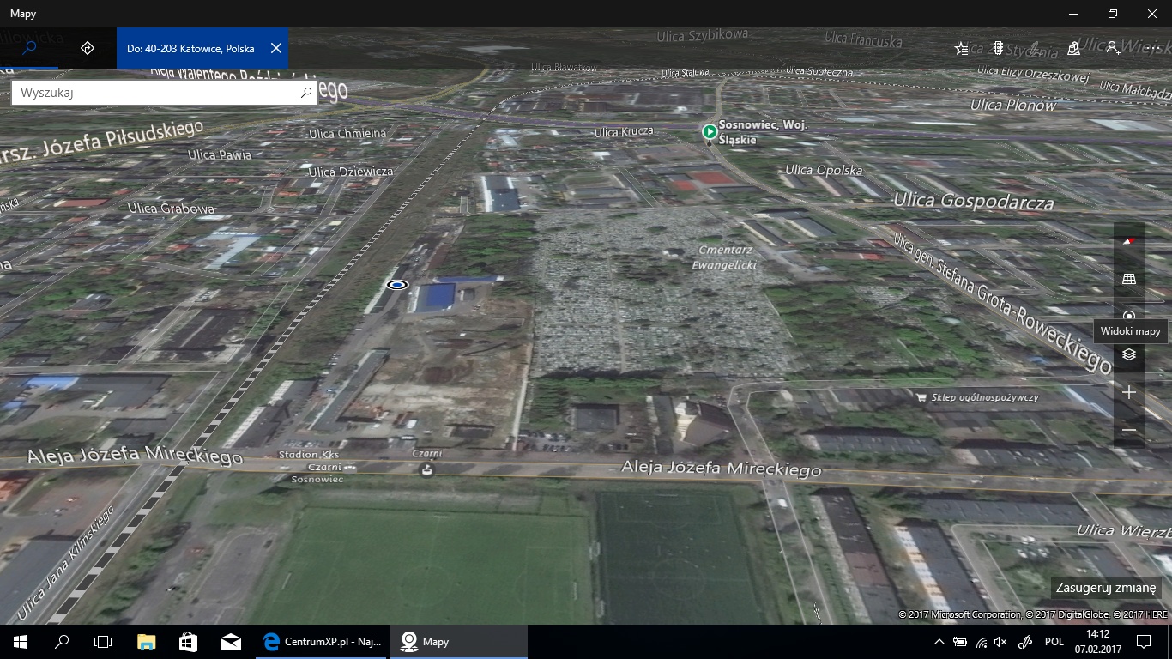1172x659 pixels.
Task: Open the taskbar search icon
Action: [62, 641]
